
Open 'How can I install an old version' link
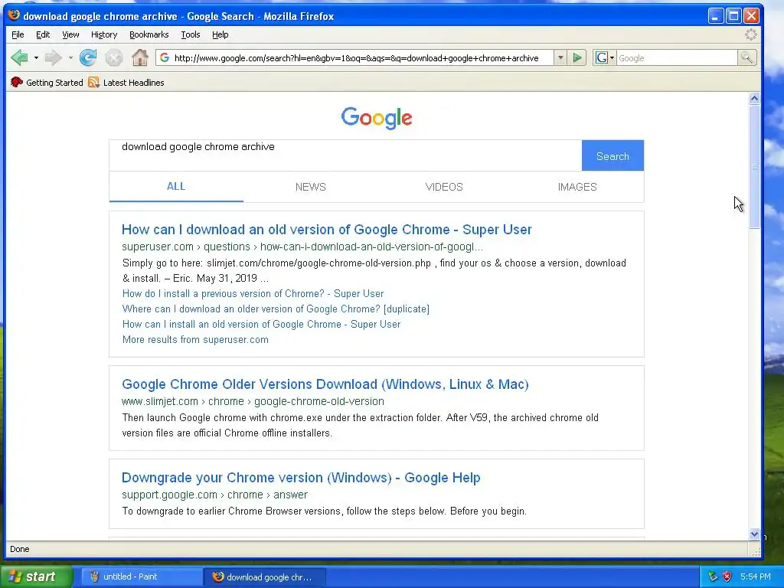[262, 324]
